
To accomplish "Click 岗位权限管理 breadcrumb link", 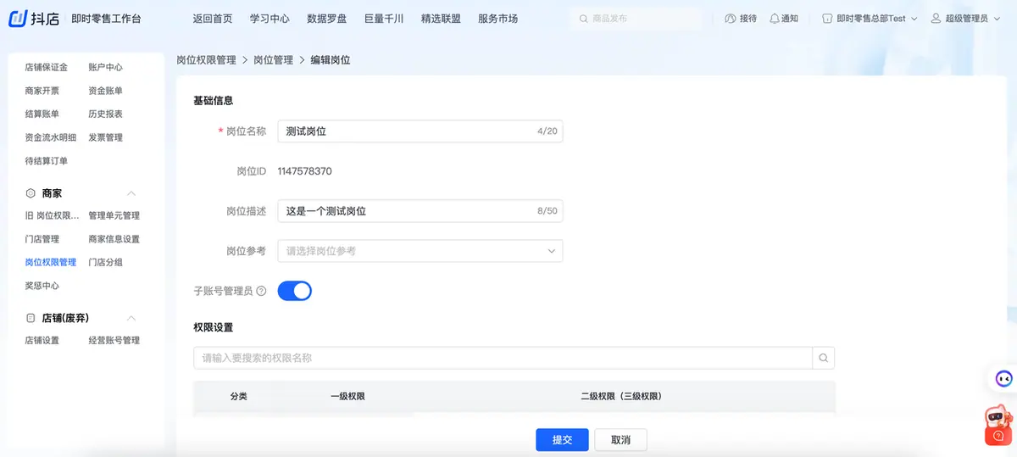I will (x=206, y=60).
